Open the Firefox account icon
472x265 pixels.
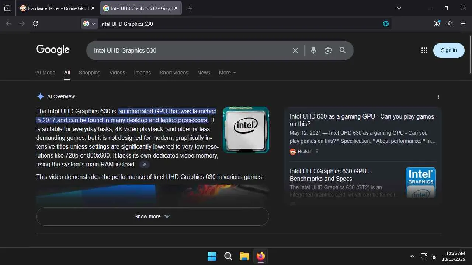(437, 24)
